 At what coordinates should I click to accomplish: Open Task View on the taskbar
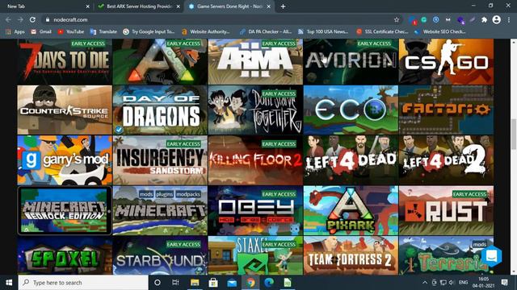pyautogui.click(x=175, y=283)
